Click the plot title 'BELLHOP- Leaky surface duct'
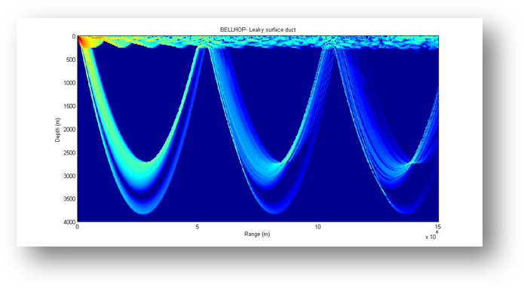Image resolution: width=524 pixels, height=288 pixels. click(258, 29)
